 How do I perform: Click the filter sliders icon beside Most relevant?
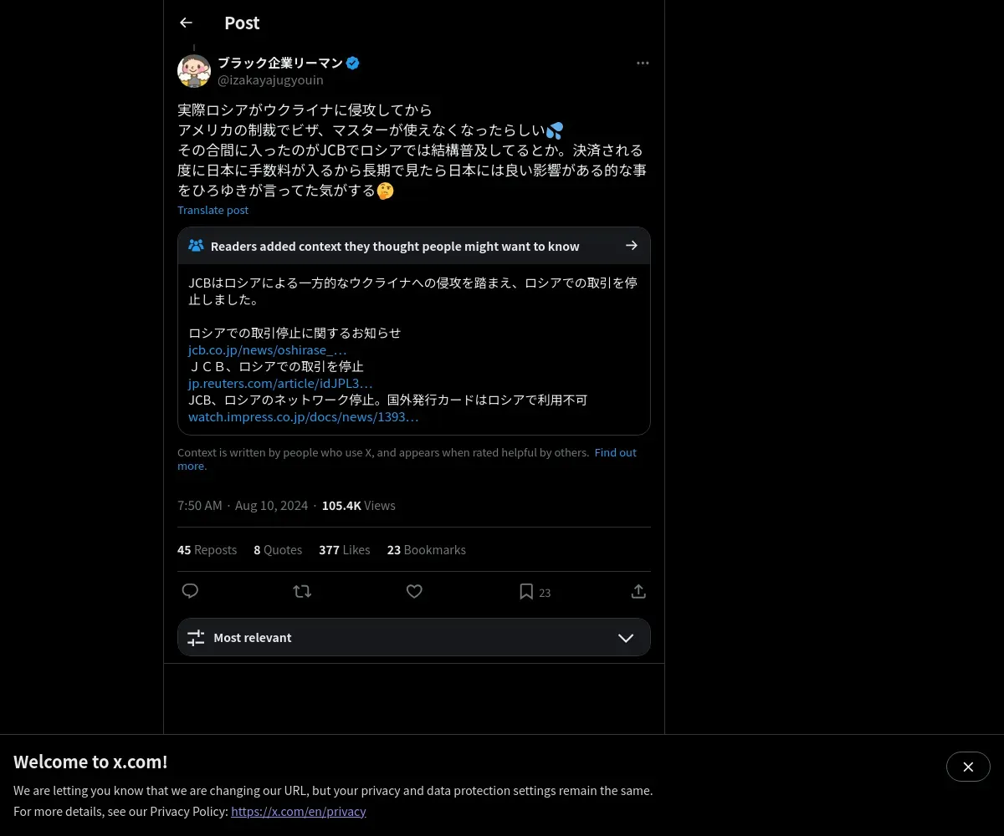pos(196,638)
